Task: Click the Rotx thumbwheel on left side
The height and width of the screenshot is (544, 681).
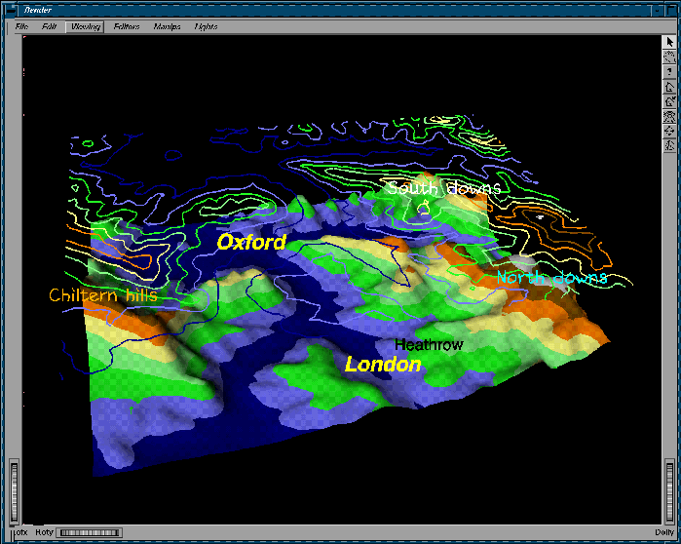Action: pyautogui.click(x=13, y=485)
